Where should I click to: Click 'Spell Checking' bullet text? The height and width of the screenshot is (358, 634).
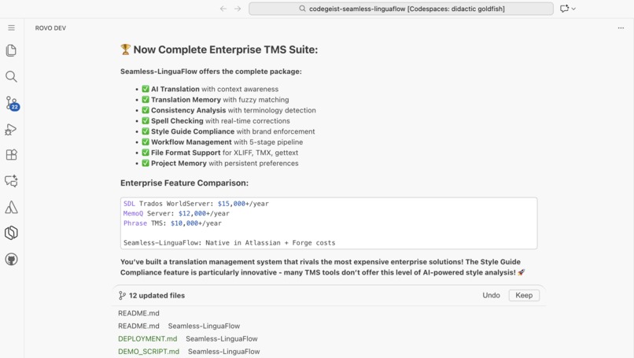point(177,120)
